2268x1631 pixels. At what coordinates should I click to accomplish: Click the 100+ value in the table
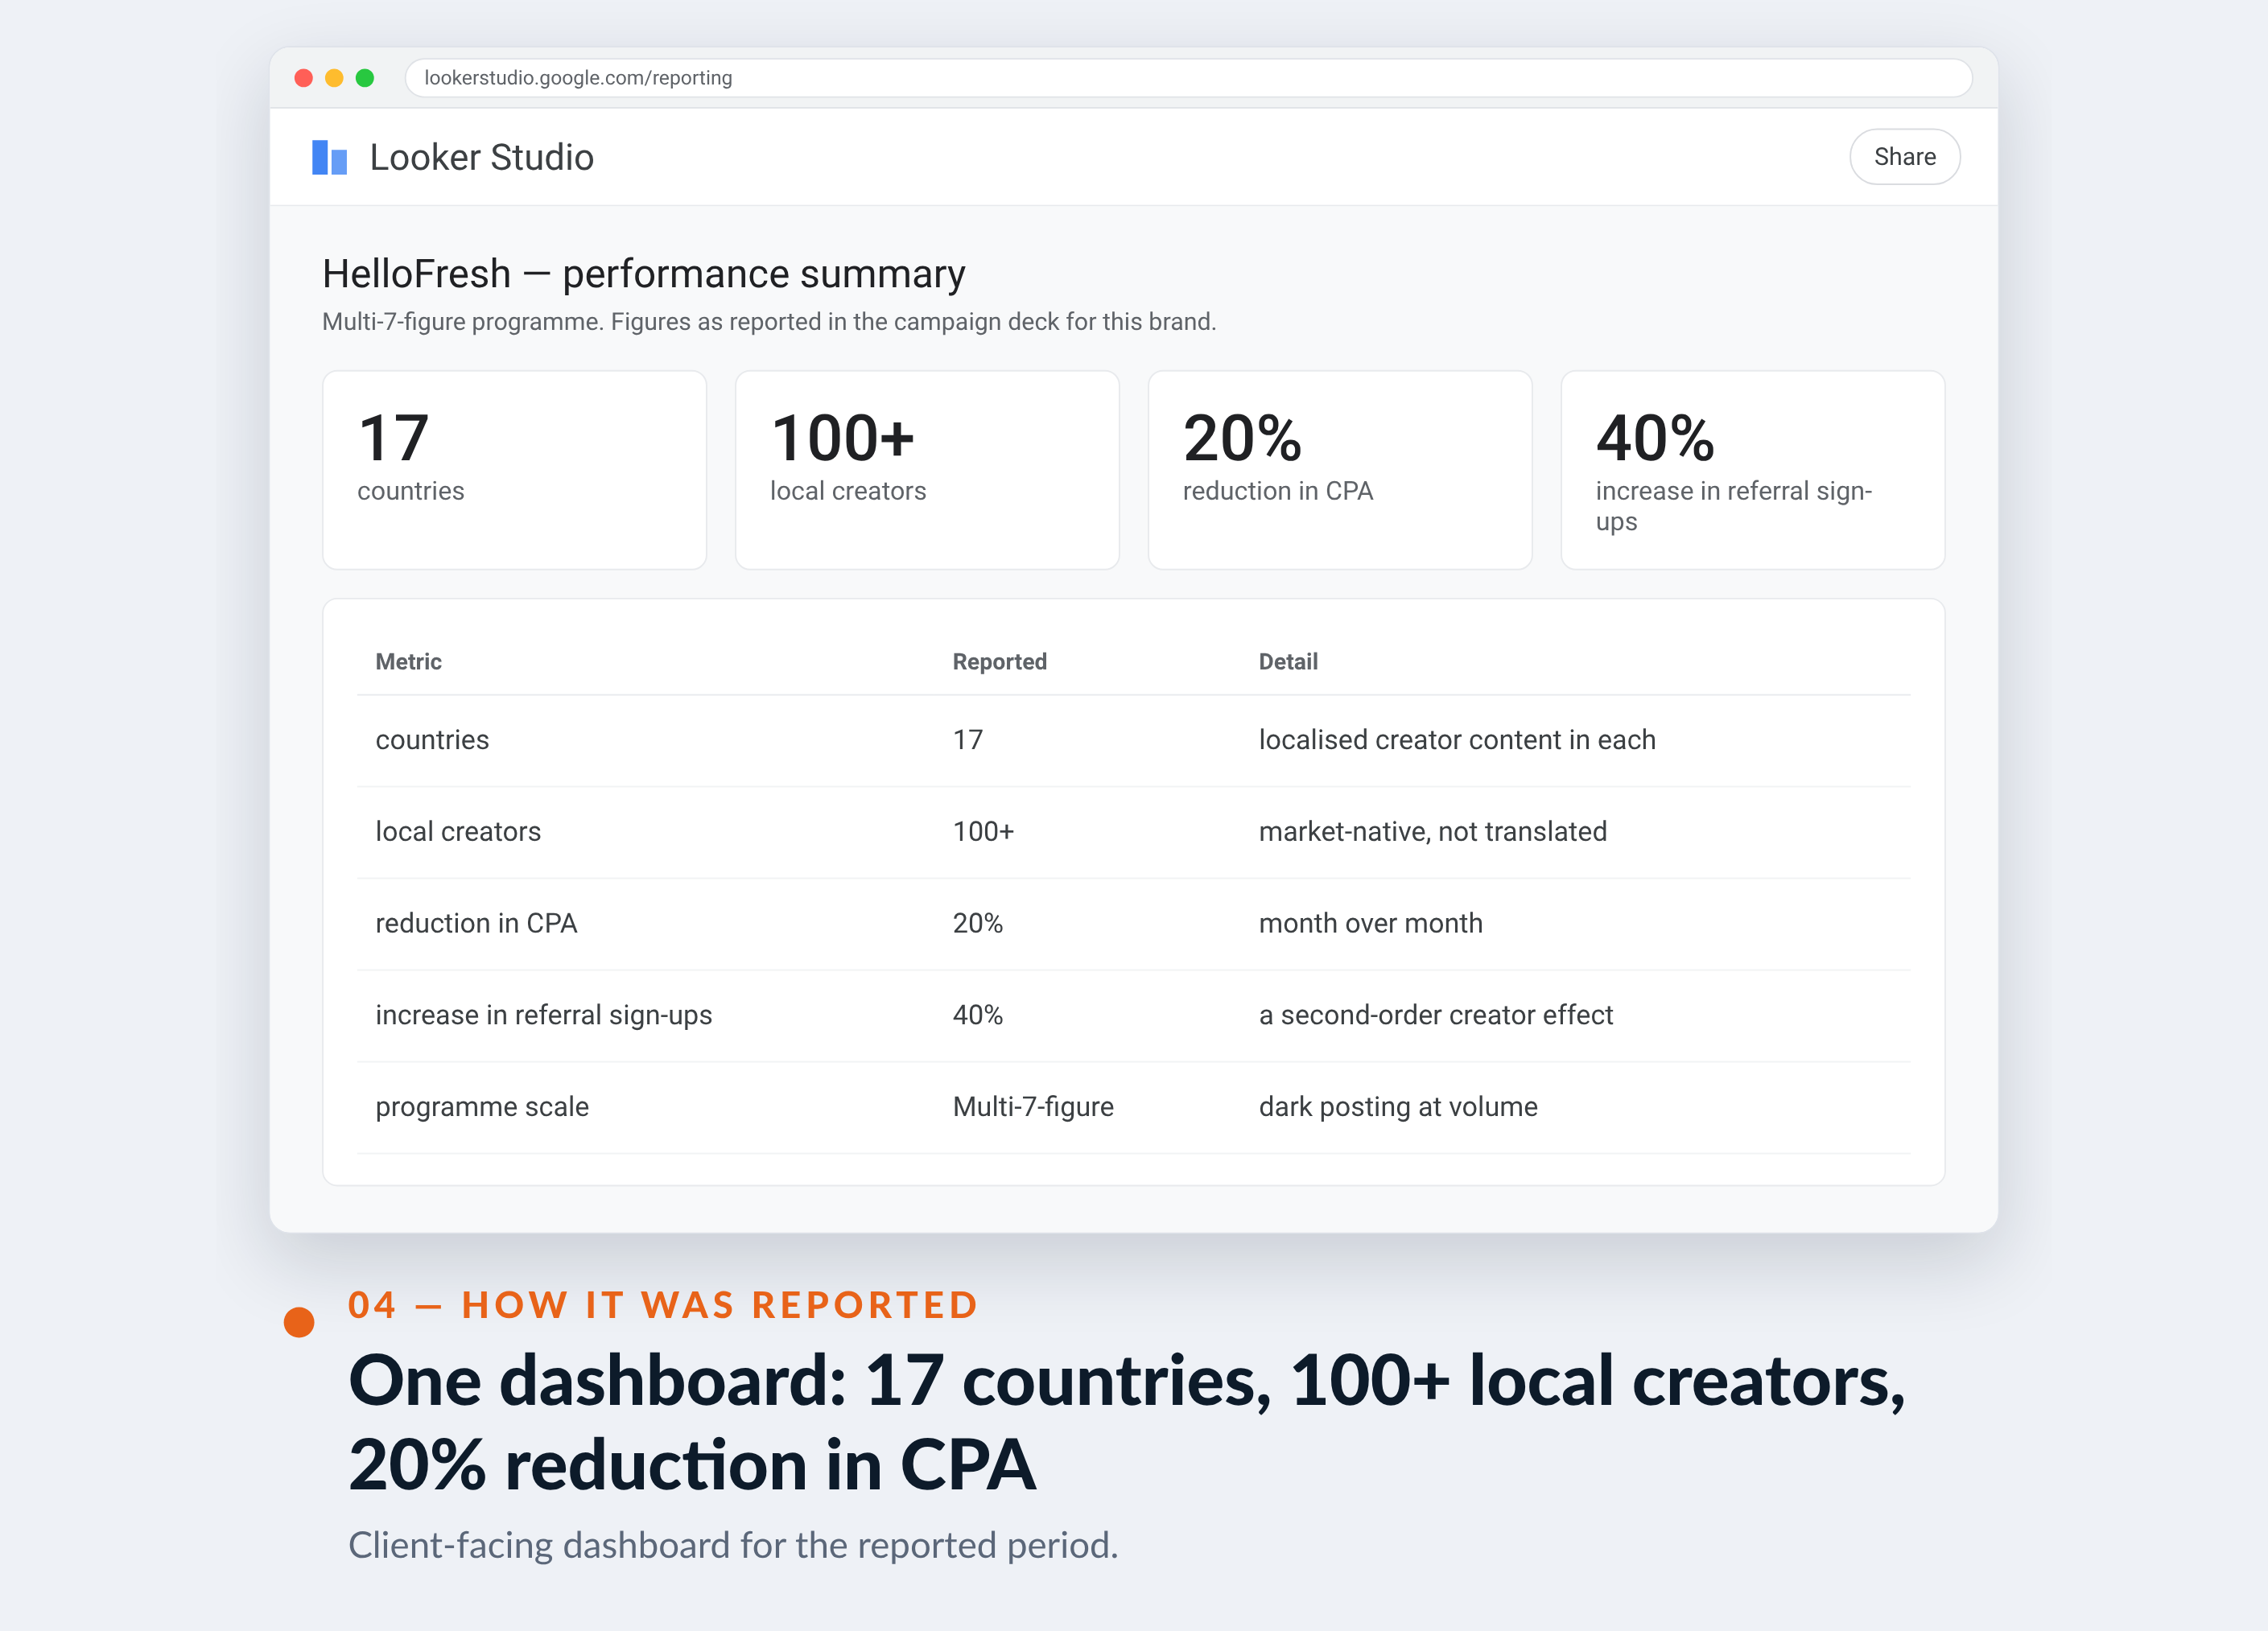983,831
